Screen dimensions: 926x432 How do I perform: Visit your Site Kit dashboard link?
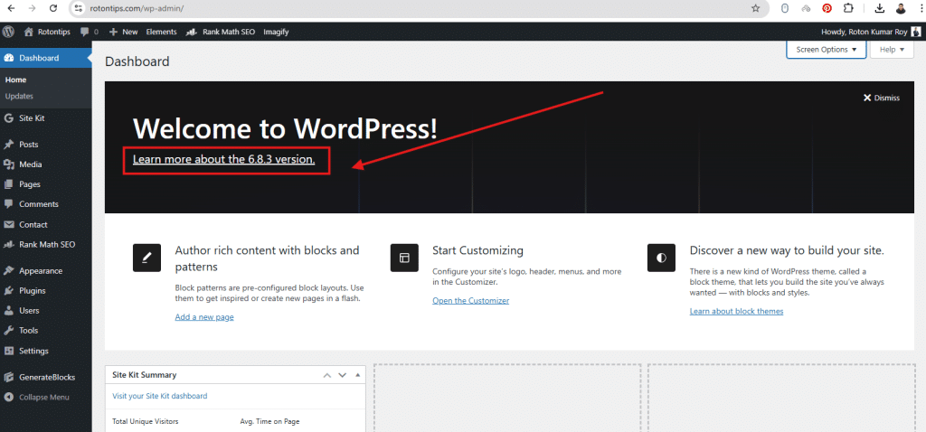click(x=159, y=396)
